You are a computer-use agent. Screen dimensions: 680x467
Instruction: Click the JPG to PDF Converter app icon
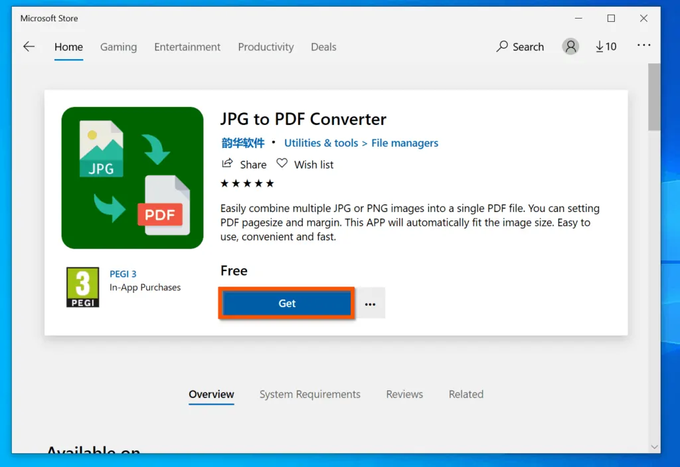(x=132, y=177)
